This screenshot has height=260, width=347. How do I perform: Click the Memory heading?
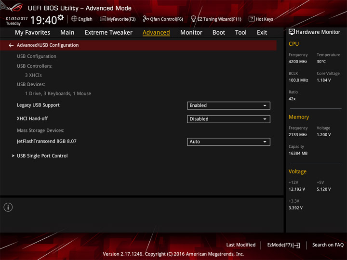(299, 117)
